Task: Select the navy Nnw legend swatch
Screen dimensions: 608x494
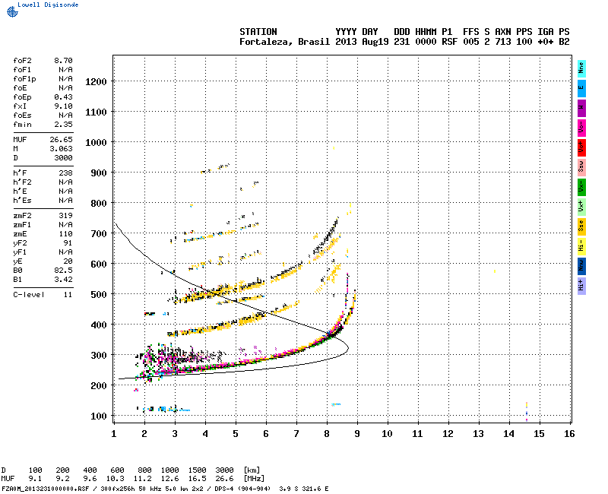Action: click(581, 267)
